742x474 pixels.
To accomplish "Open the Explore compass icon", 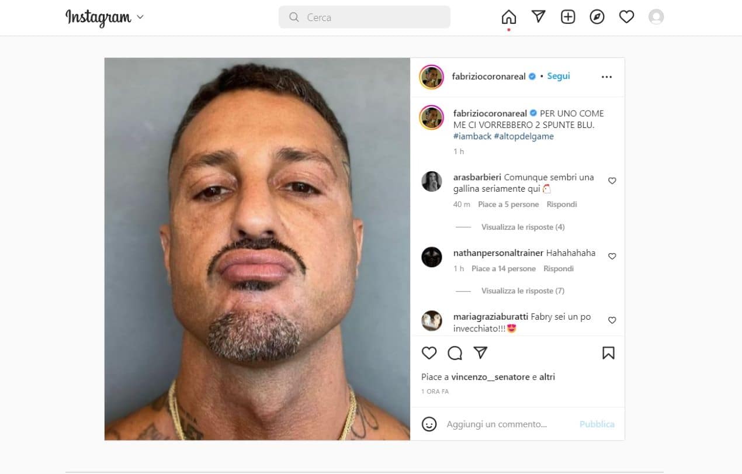I will pos(597,17).
